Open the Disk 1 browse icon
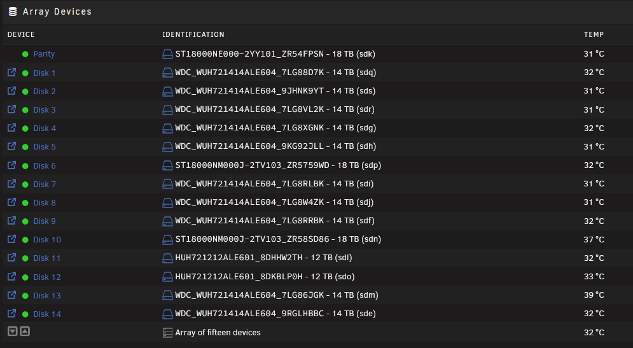This screenshot has width=633, height=348. coord(11,73)
